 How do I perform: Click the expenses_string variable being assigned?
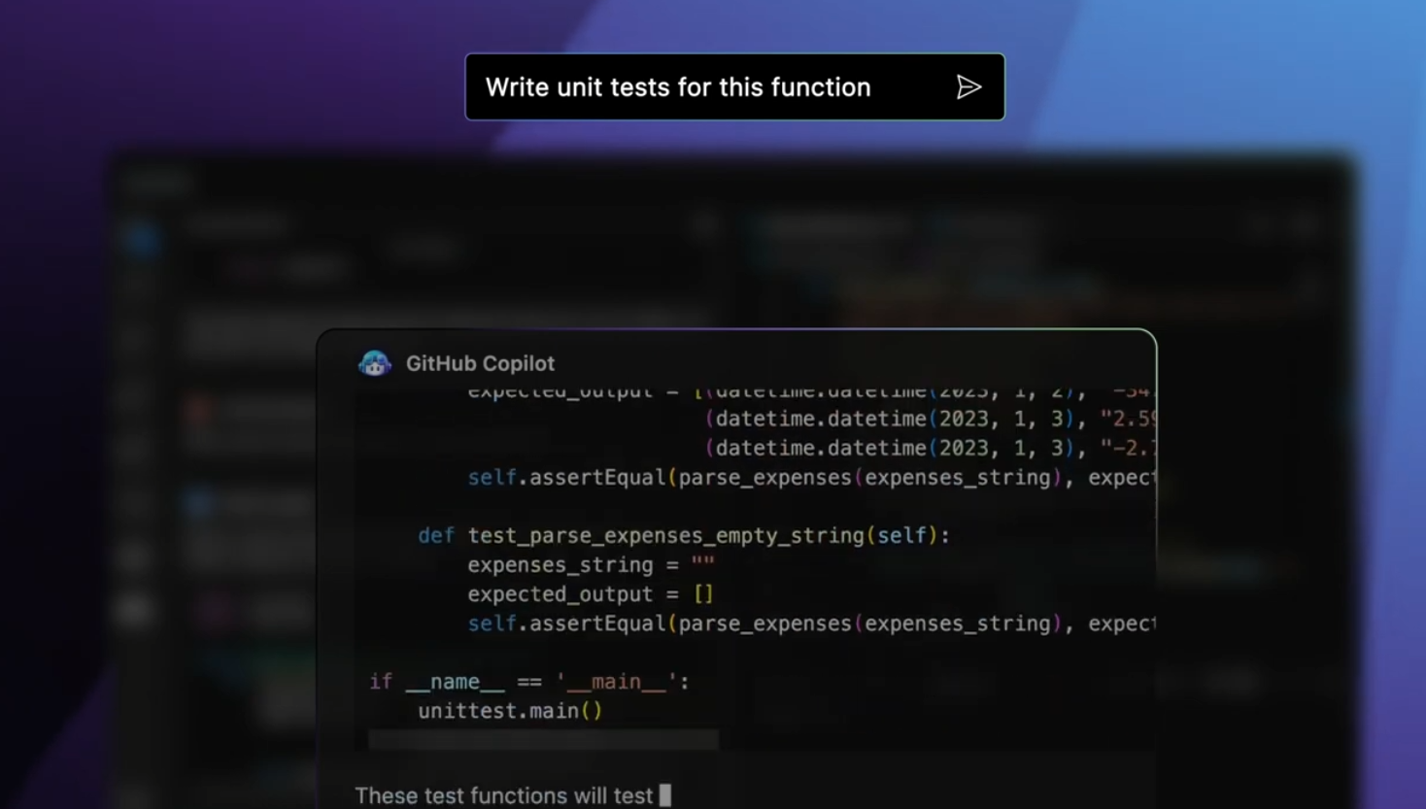click(560, 565)
